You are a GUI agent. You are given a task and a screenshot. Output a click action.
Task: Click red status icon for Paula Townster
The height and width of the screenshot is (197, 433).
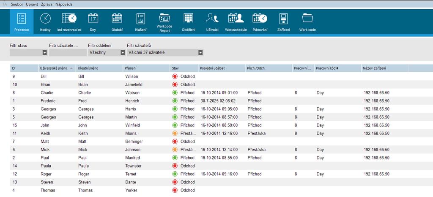175,166
